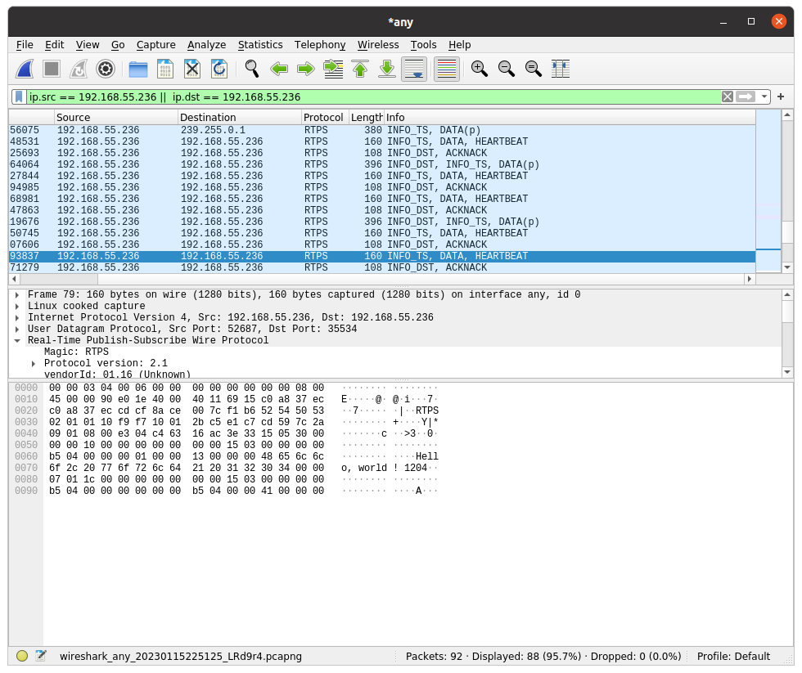Open capture options gear icon
The height and width of the screenshot is (673, 802).
[106, 69]
